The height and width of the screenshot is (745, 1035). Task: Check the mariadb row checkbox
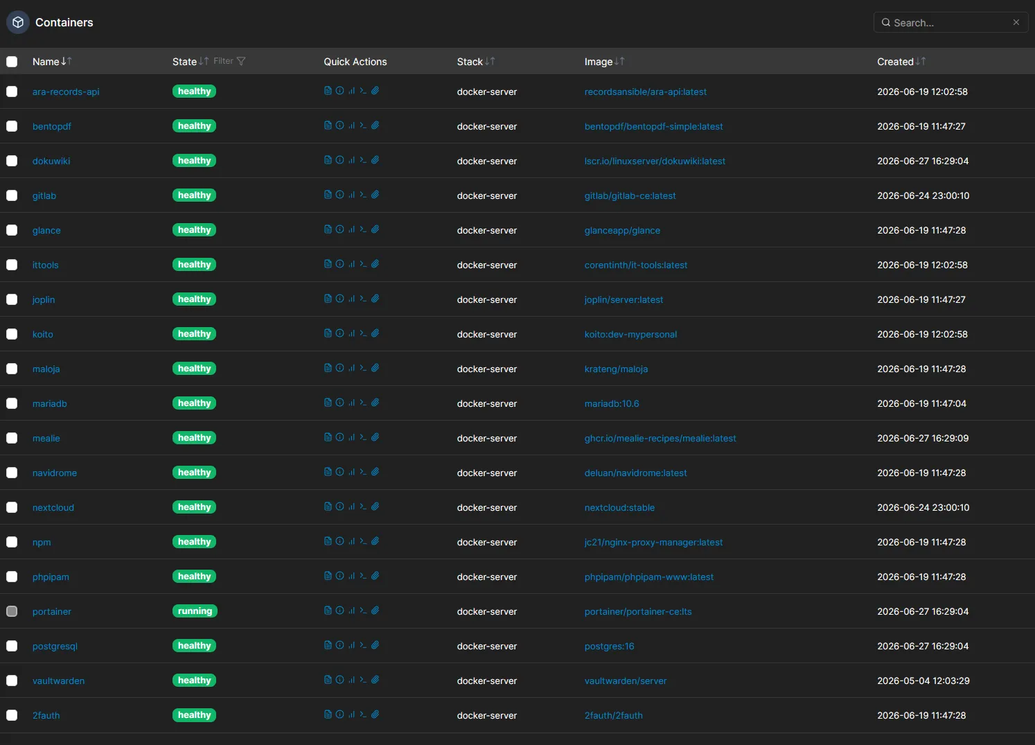point(12,403)
